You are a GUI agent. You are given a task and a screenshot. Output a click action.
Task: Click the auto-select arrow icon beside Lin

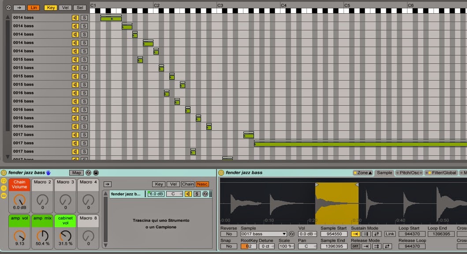19,8
